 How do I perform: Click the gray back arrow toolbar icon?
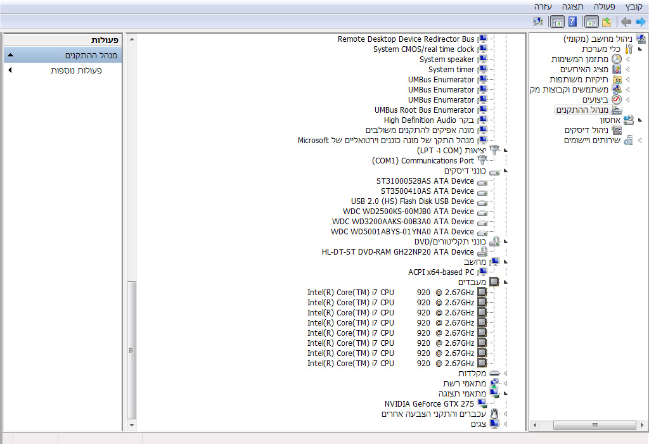click(626, 22)
